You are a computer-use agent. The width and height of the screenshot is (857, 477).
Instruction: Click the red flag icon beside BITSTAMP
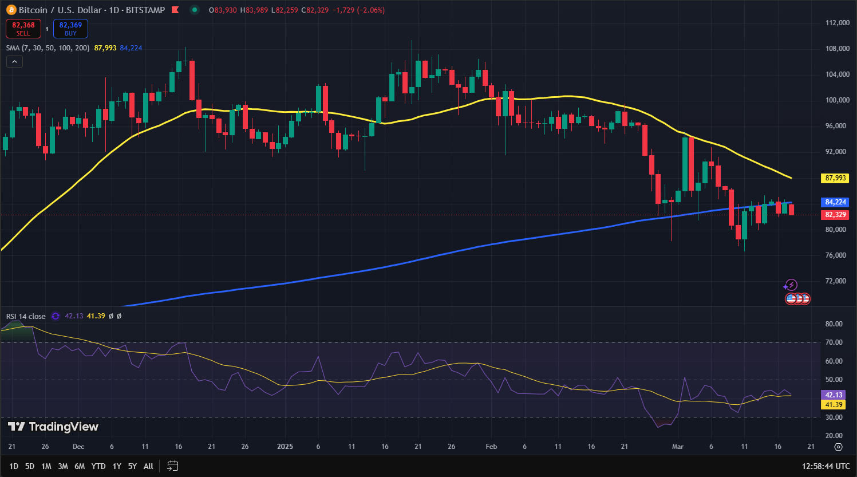[175, 10]
